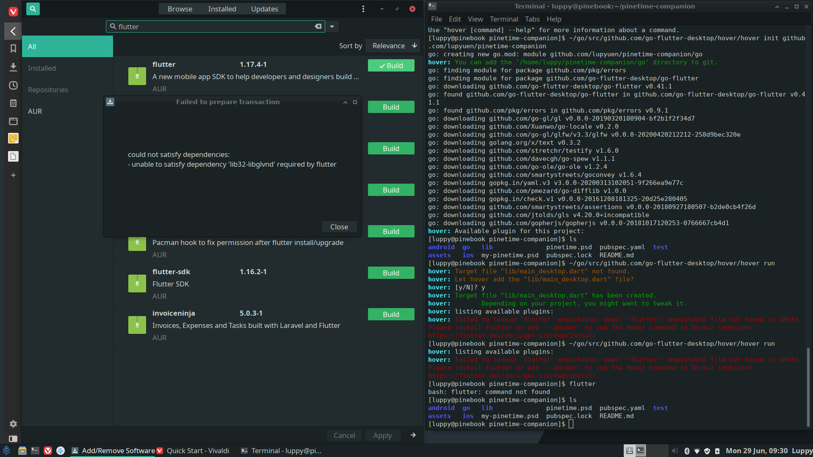Open Vivaldi downloads panel
Screen dimensions: 813x457
[13, 67]
